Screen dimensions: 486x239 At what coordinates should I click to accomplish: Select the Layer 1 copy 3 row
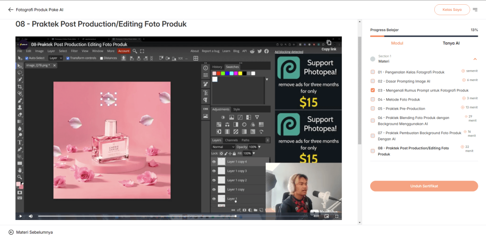pos(238,171)
